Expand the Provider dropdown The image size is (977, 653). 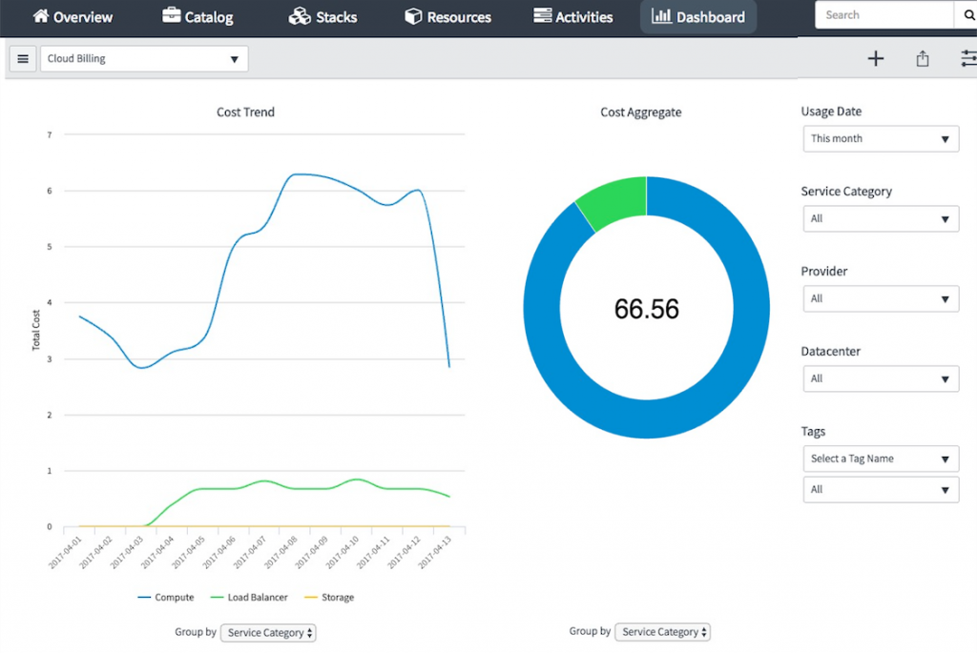tap(880, 298)
